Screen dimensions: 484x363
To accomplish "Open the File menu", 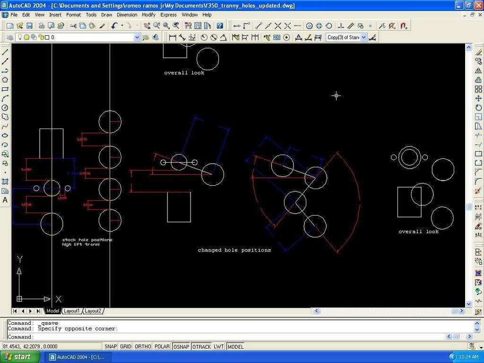I will click(x=14, y=15).
